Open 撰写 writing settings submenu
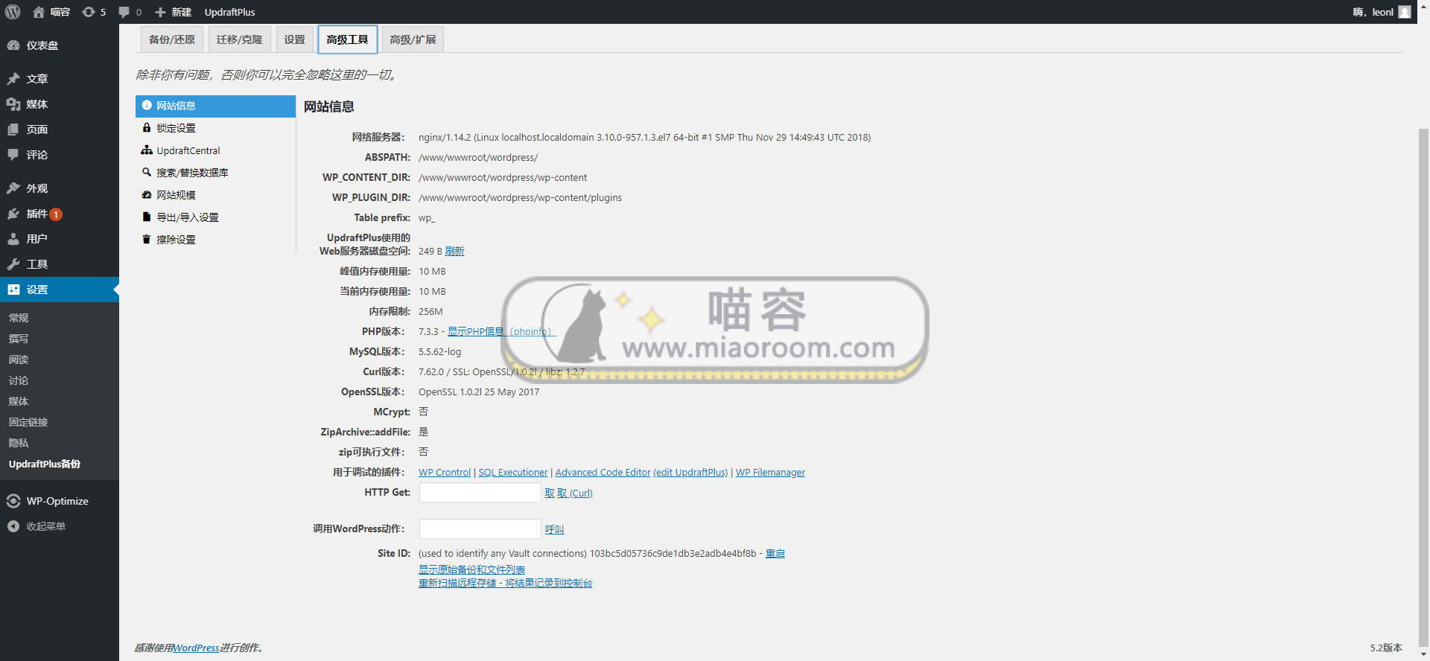This screenshot has width=1430, height=661. point(19,339)
